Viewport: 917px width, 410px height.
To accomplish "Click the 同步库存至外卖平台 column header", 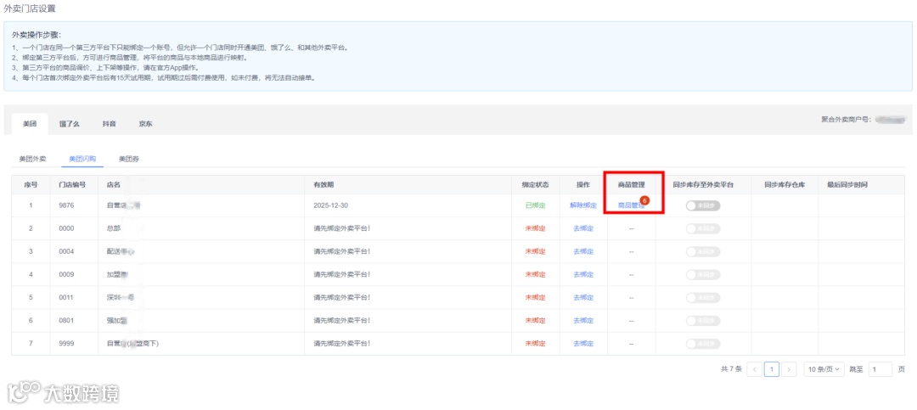I will pos(703,185).
